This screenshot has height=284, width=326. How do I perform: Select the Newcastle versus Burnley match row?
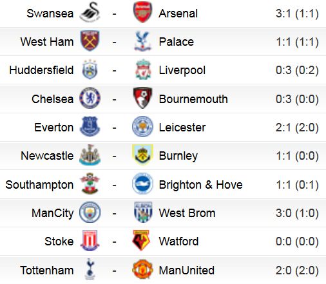coord(163,155)
